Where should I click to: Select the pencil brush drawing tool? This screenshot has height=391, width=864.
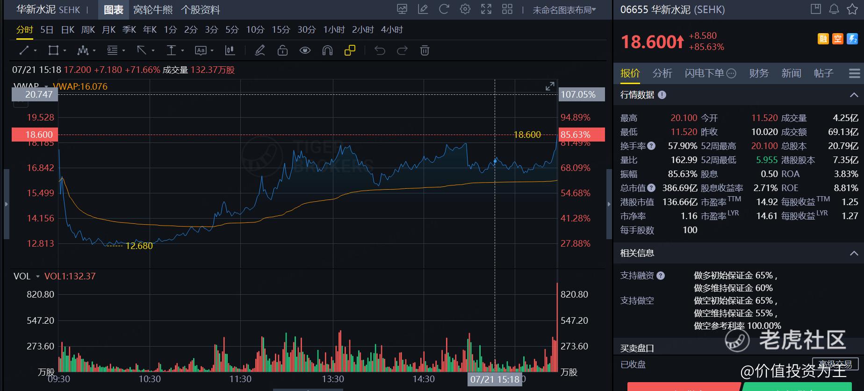[x=260, y=50]
